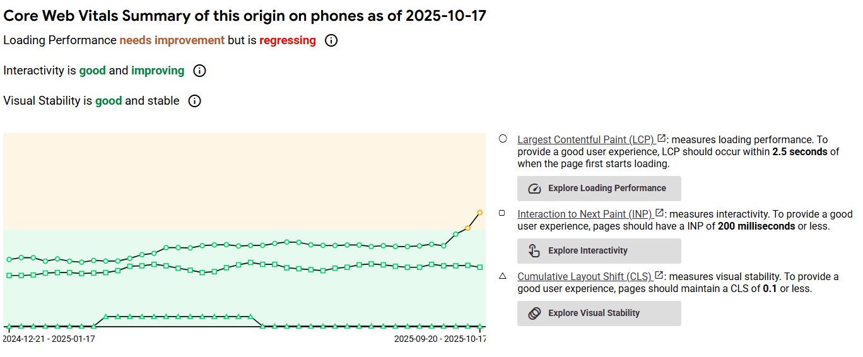This screenshot has width=863, height=357.
Task: Click info icon next to Interactivity status
Action: pyautogui.click(x=199, y=71)
